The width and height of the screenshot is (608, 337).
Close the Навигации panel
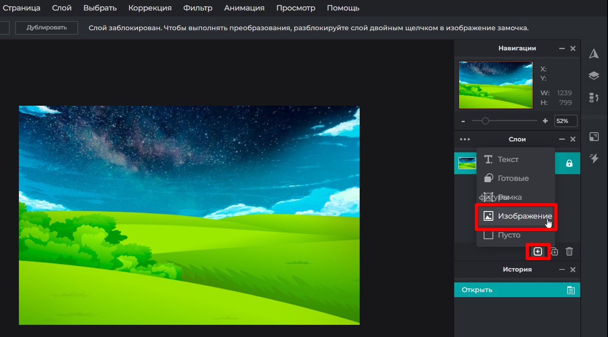click(573, 49)
